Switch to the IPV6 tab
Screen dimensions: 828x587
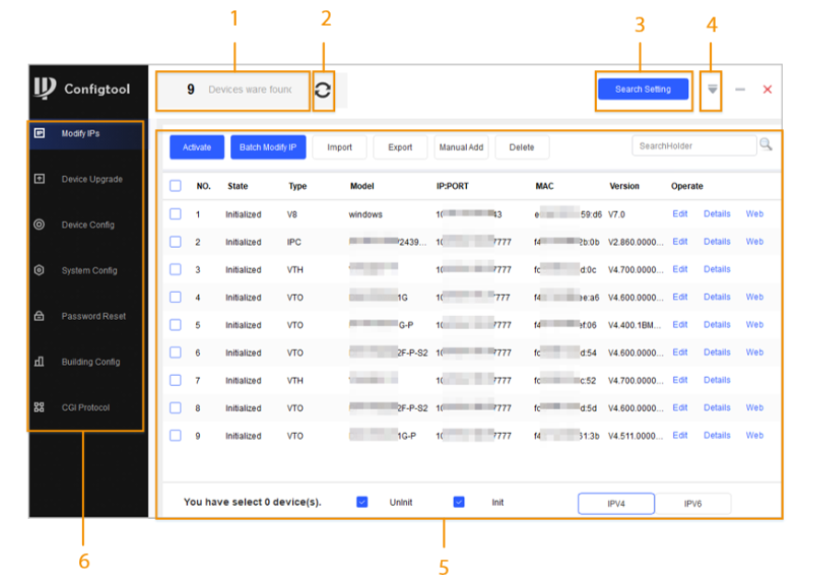point(693,503)
